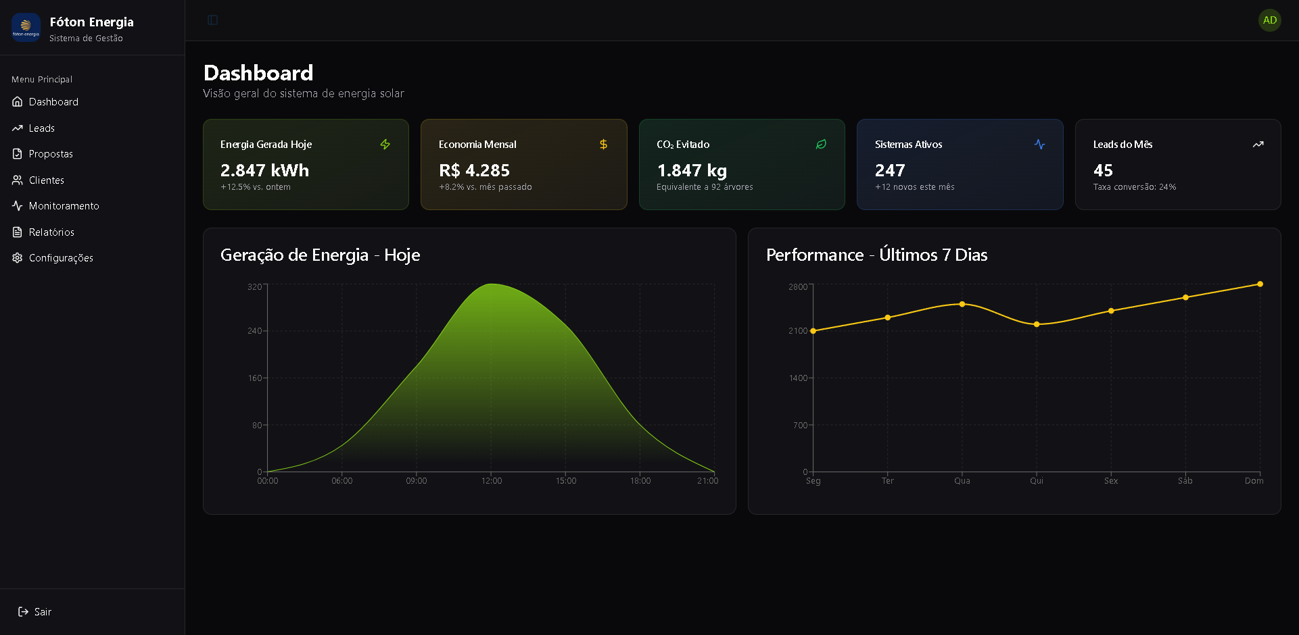The width and height of the screenshot is (1299, 635).
Task: Click the Dom data point on Performance chart
Action: [1260, 284]
